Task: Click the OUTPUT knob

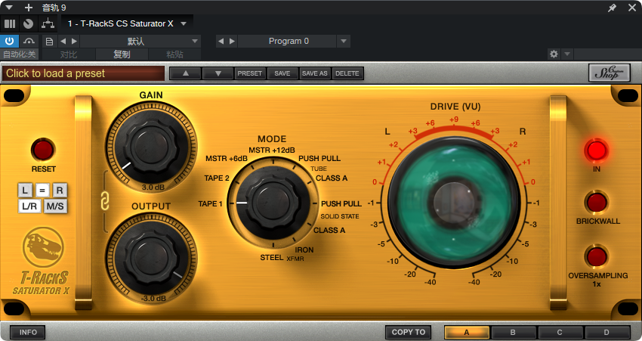Action: pos(151,256)
